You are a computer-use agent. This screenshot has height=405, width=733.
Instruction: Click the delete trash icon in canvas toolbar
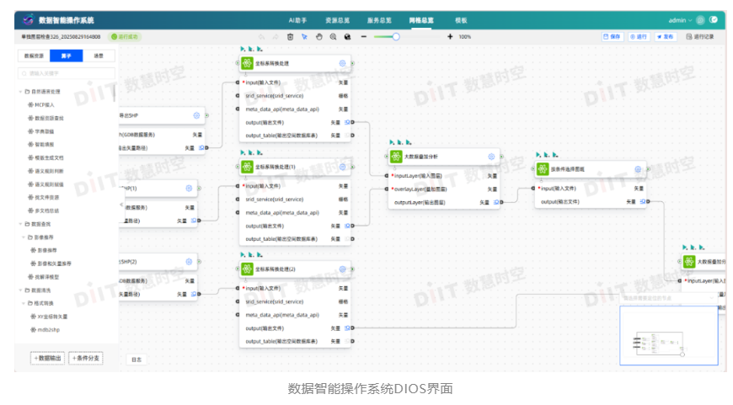pos(290,37)
